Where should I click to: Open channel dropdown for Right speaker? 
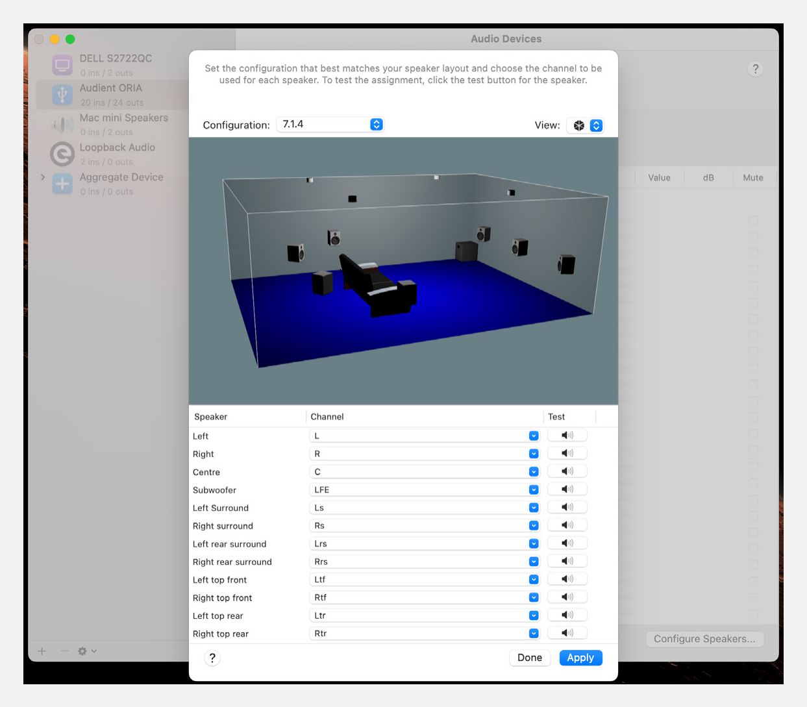click(x=425, y=453)
